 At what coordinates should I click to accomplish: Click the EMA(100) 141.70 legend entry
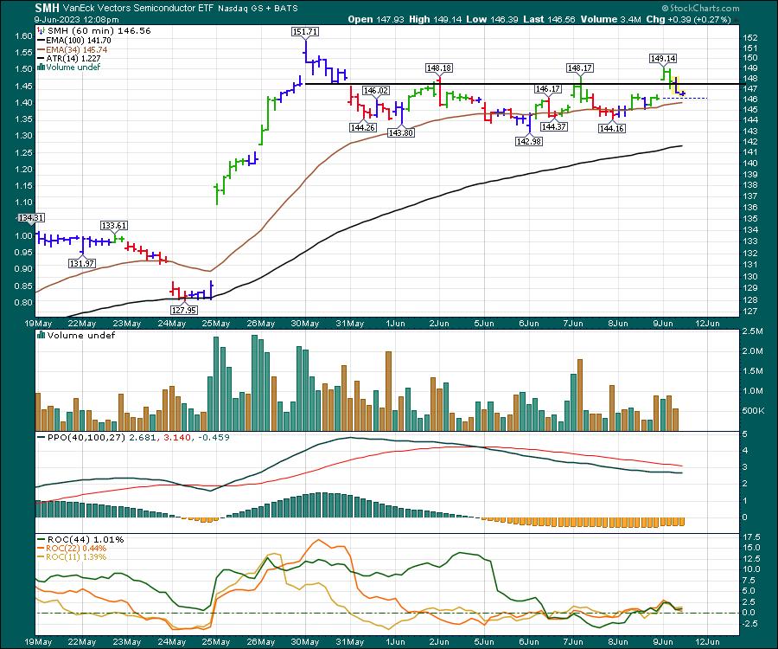73,40
